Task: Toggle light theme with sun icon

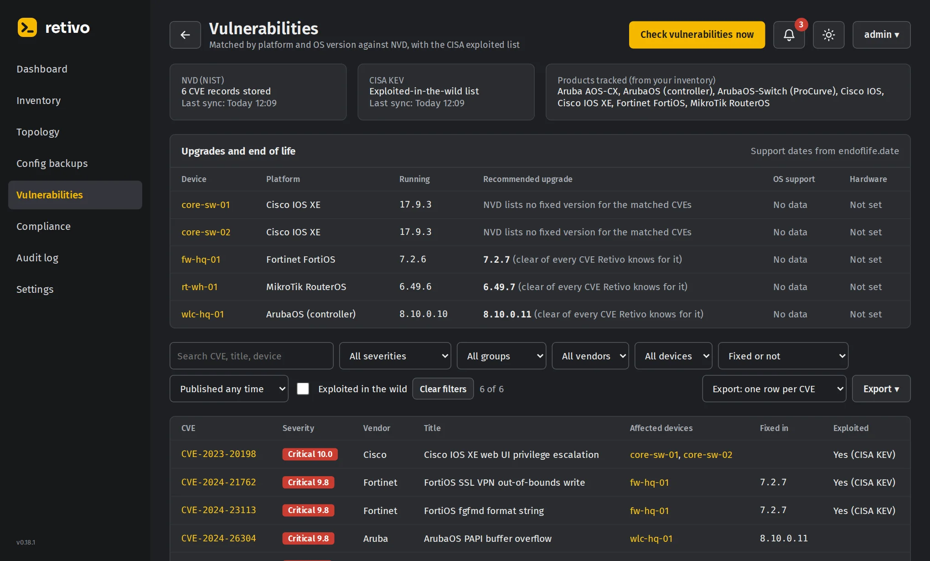Action: pos(828,35)
